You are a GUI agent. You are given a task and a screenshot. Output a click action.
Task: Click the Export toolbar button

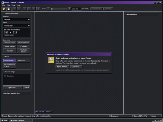(108, 9)
